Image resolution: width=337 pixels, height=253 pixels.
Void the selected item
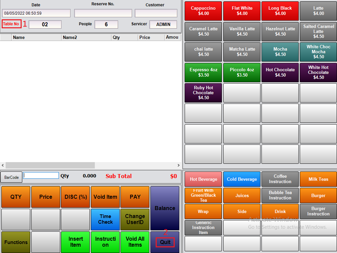click(105, 197)
